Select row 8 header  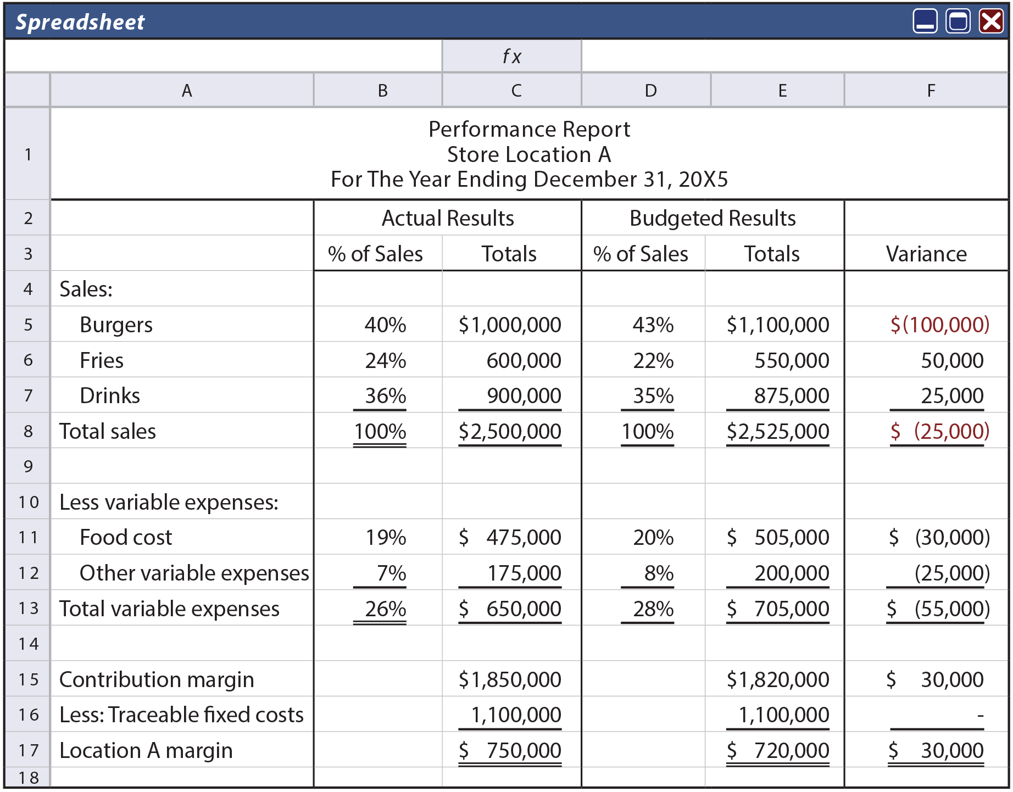click(27, 431)
